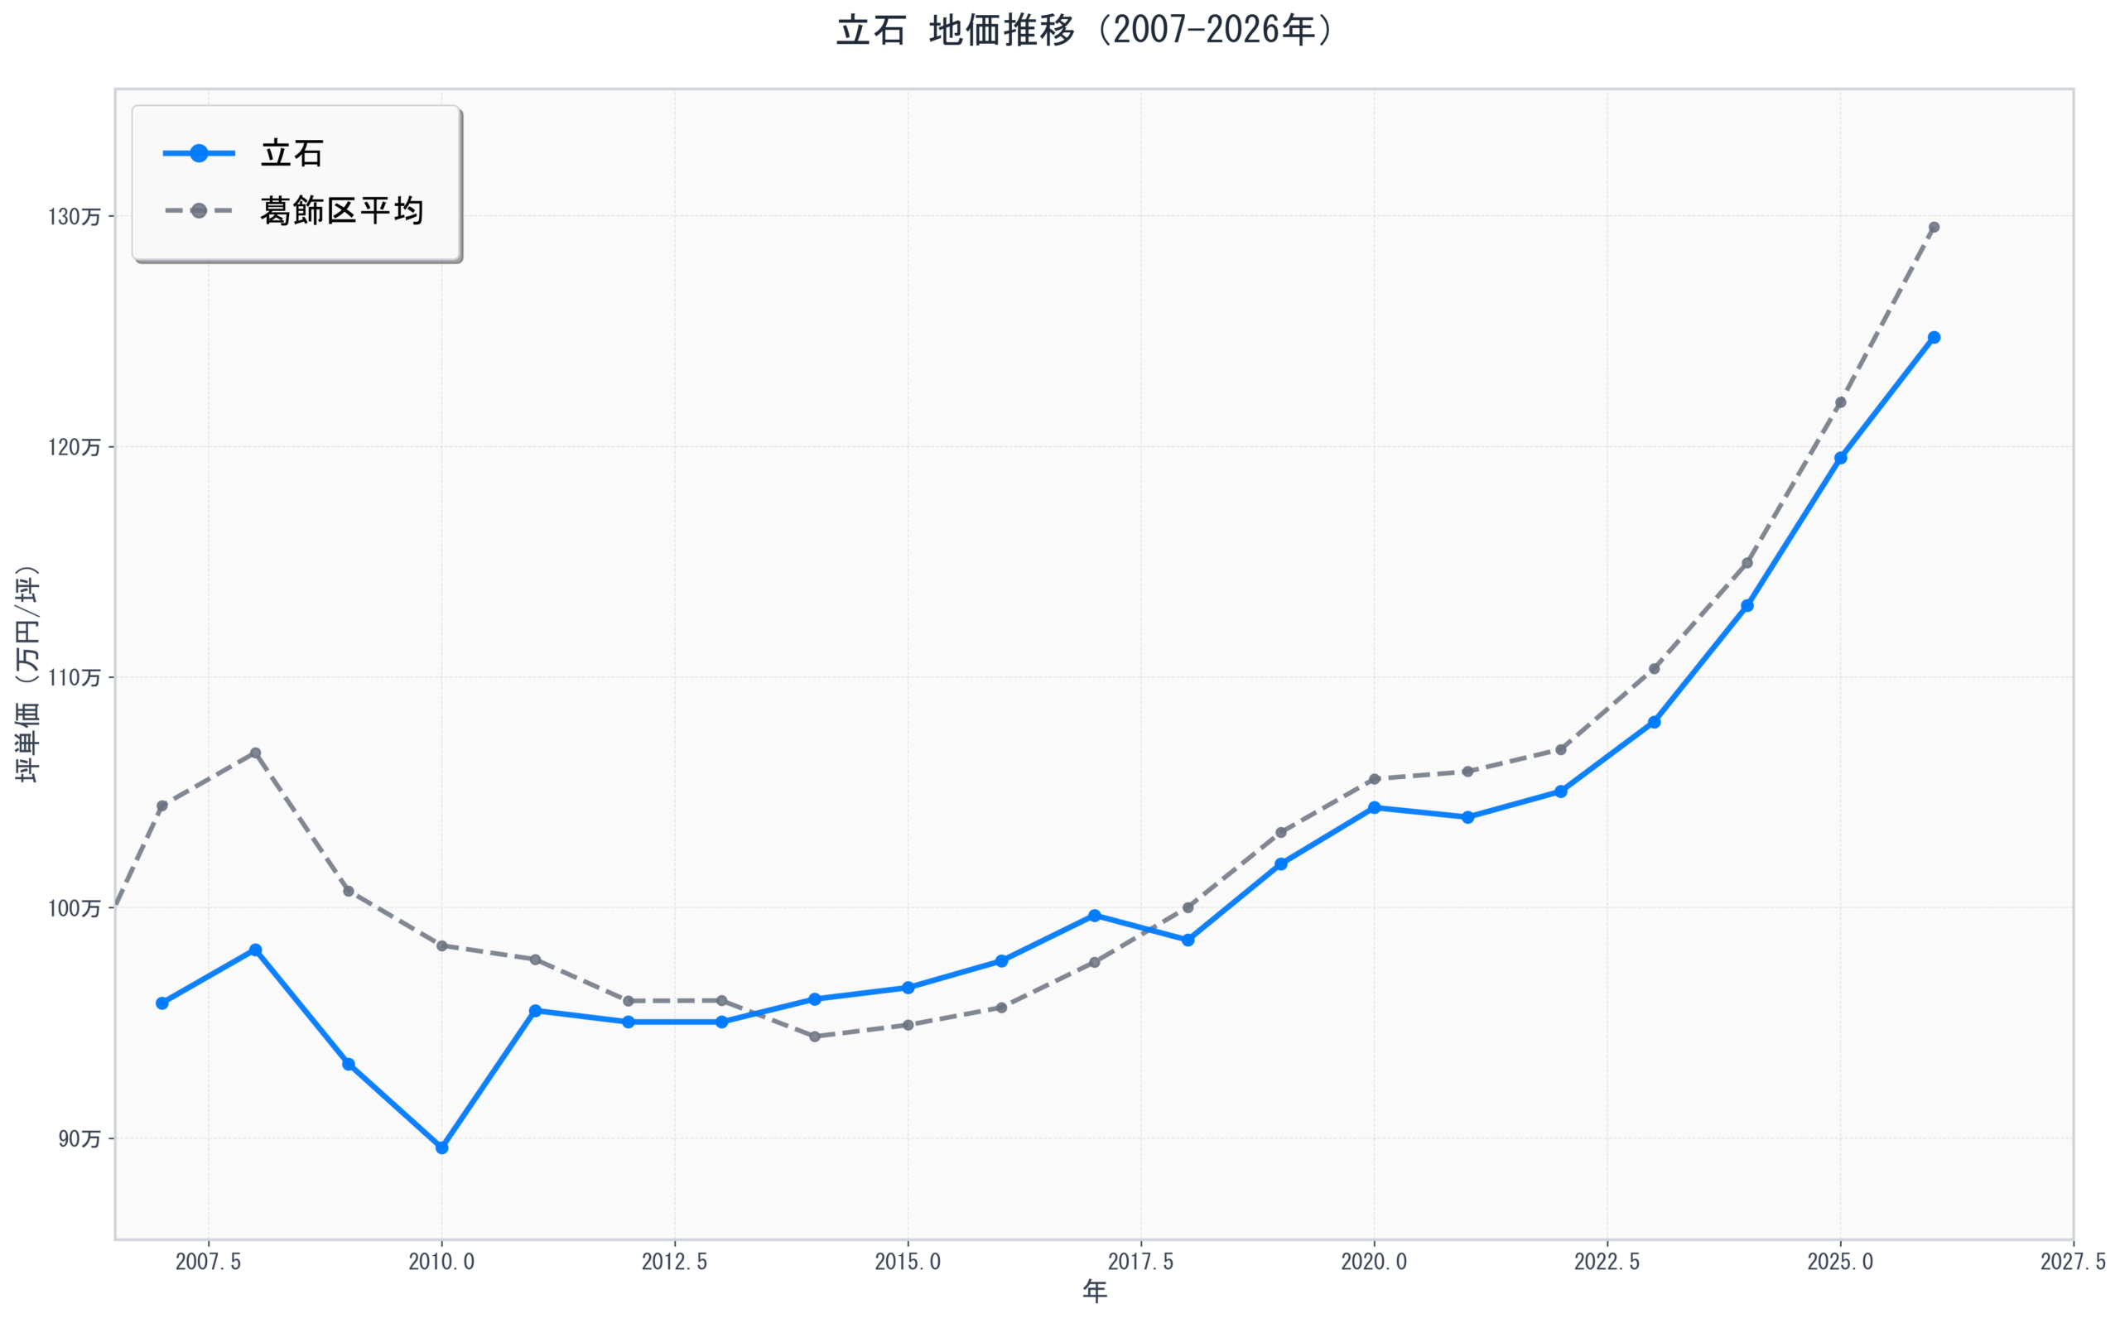This screenshot has height=1318, width=2120.
Task: Click the 立石 data point at 2010 minimum
Action: (442, 1148)
